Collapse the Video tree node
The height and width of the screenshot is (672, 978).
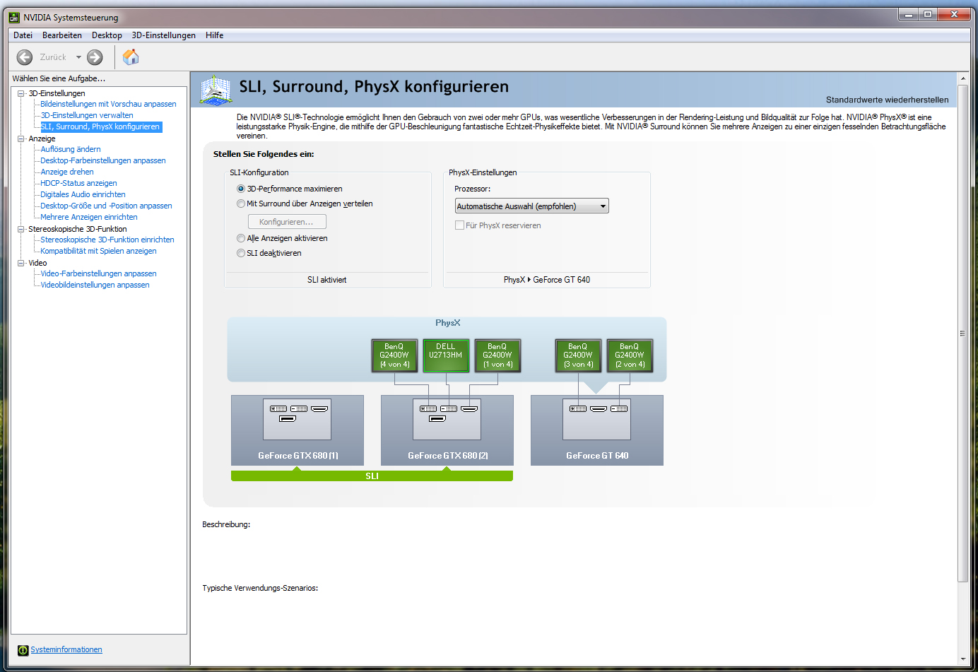[21, 263]
